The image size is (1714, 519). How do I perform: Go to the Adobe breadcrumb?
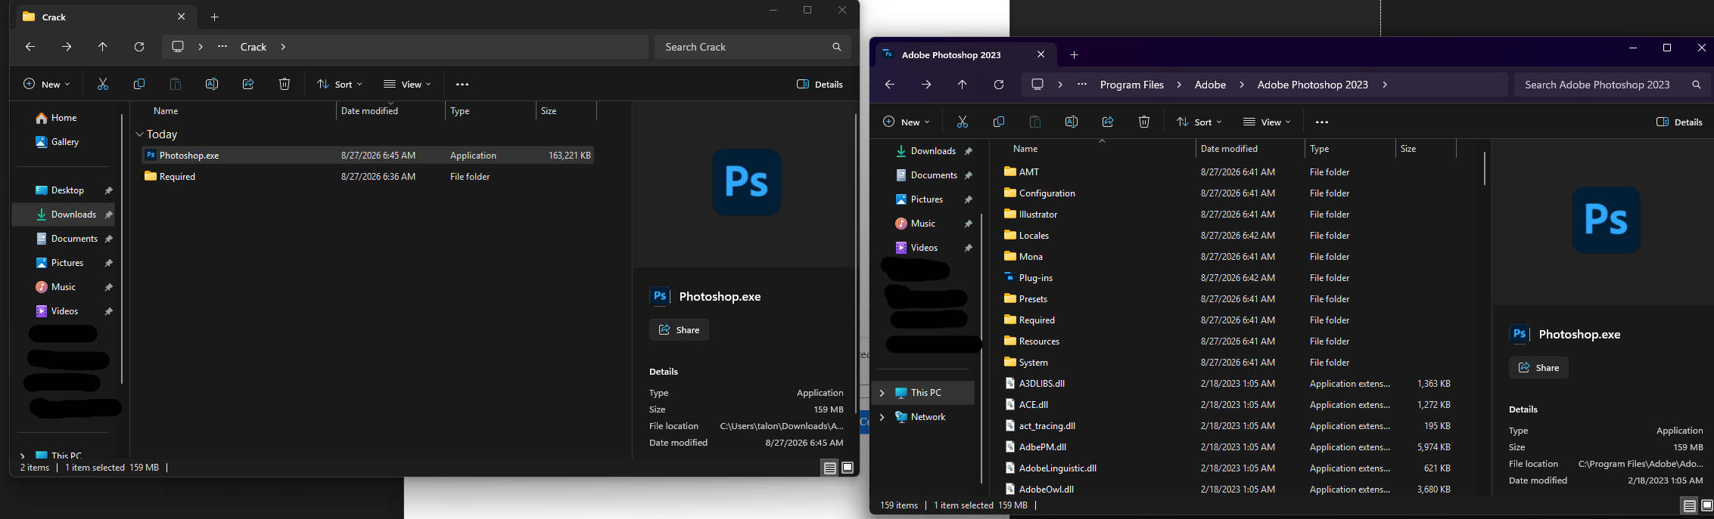[x=1210, y=85]
